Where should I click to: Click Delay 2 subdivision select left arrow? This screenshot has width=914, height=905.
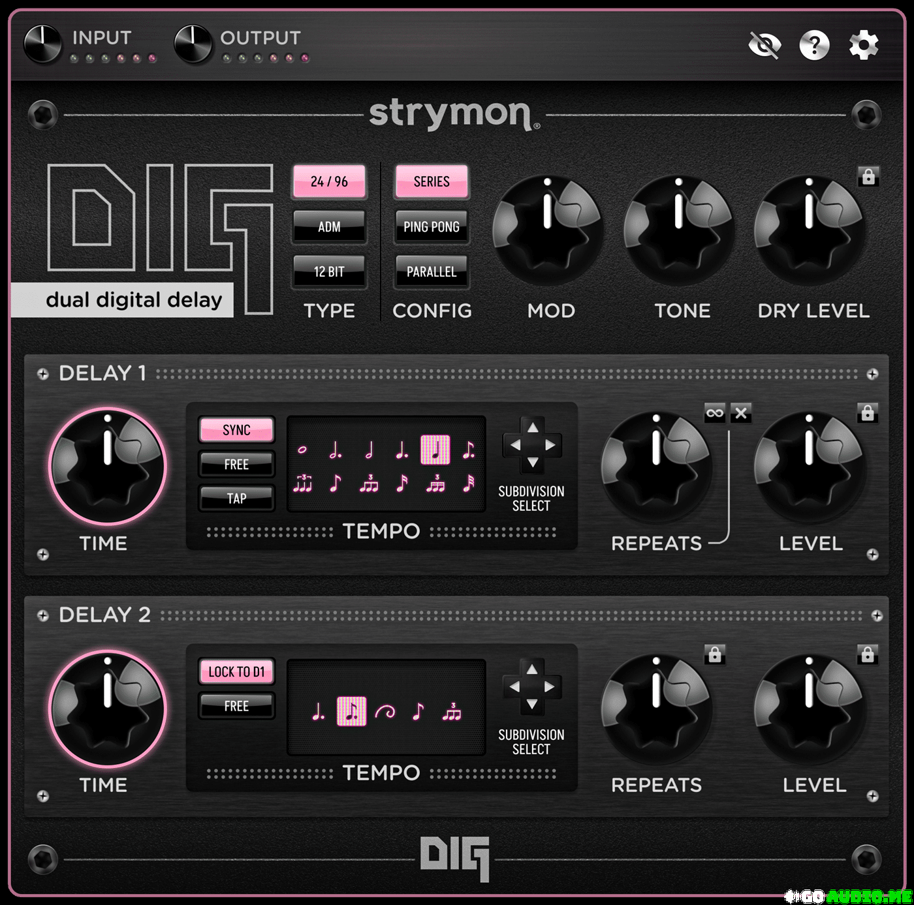514,687
